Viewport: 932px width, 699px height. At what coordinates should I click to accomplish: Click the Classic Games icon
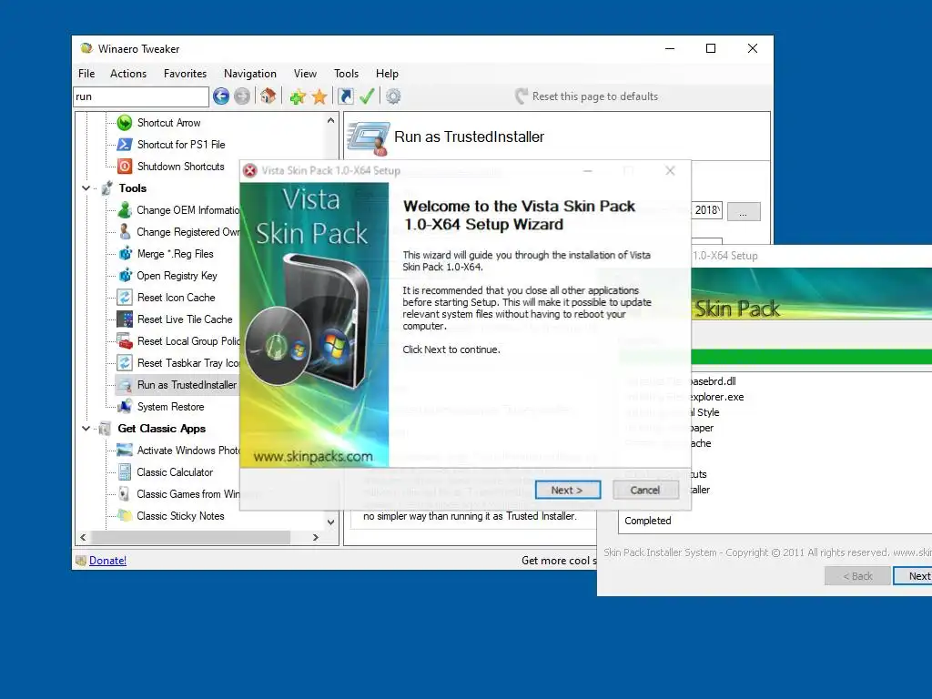[124, 494]
